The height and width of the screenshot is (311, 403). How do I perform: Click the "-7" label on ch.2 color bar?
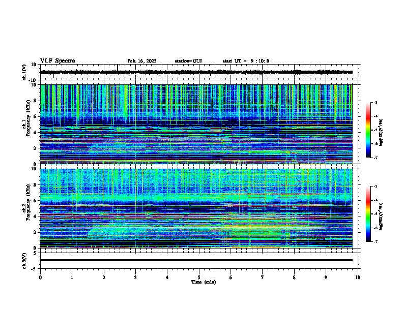[376, 241]
